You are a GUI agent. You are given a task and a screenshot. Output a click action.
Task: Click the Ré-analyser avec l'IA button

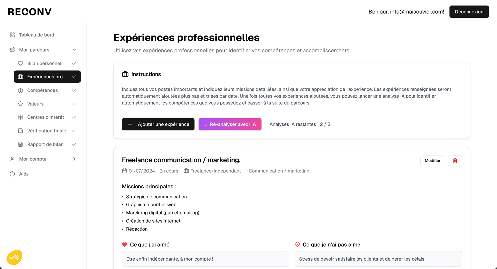coord(230,124)
